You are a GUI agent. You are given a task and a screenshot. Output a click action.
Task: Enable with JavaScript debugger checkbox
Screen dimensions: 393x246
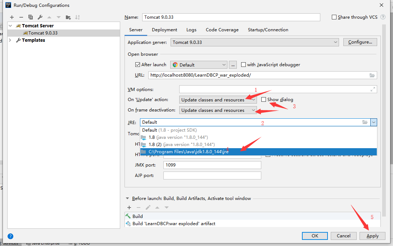243,65
